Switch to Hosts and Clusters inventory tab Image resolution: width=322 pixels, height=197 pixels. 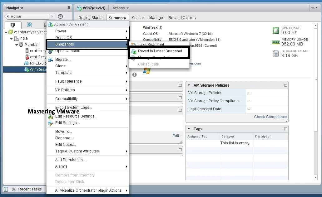coord(13,25)
